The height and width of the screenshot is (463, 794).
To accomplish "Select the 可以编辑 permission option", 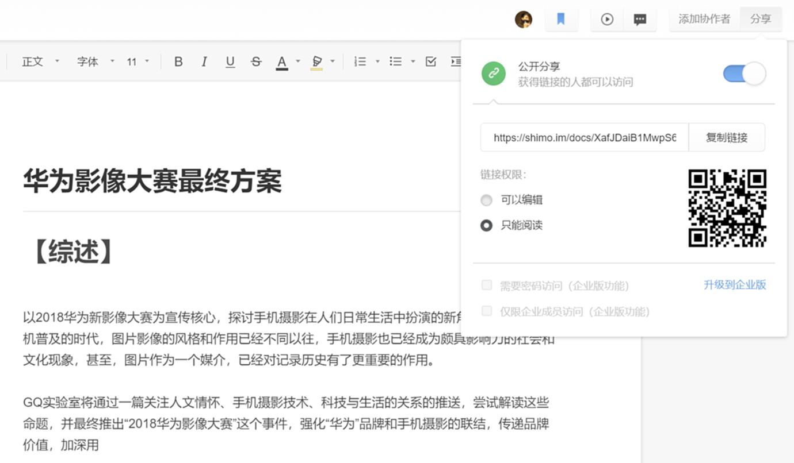I will [487, 200].
